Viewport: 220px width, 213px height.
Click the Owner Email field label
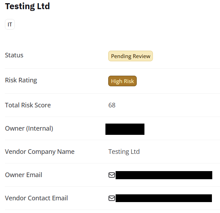(24, 175)
